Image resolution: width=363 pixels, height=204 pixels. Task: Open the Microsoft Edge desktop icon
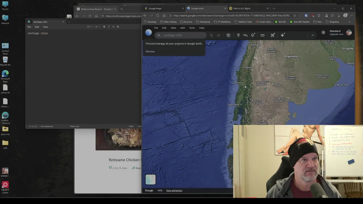pos(5,76)
